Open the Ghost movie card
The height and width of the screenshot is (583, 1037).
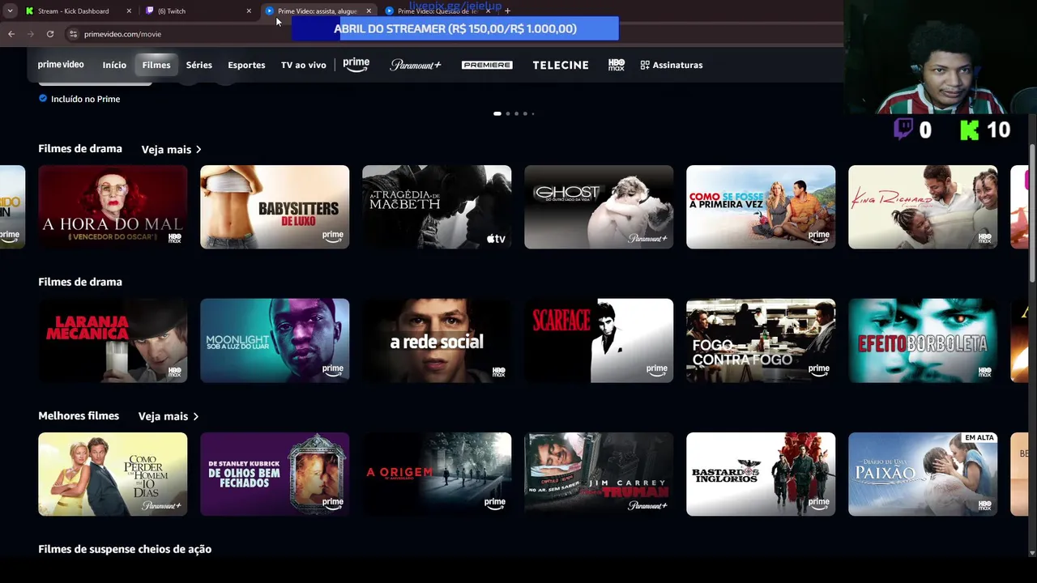pos(599,206)
